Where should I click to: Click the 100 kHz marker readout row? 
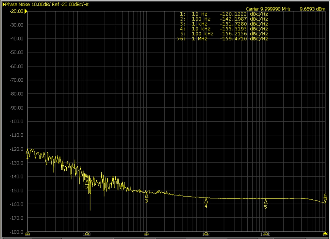pos(224,34)
